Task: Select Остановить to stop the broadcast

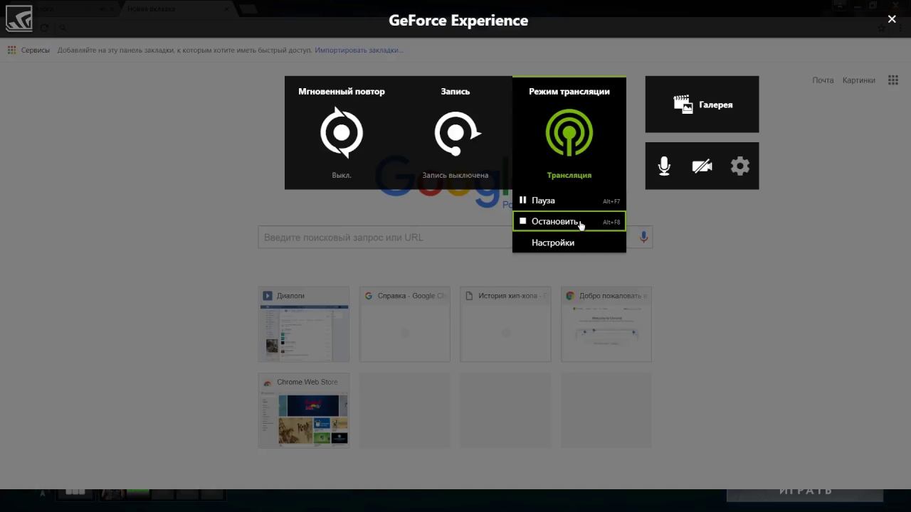Action: point(569,221)
